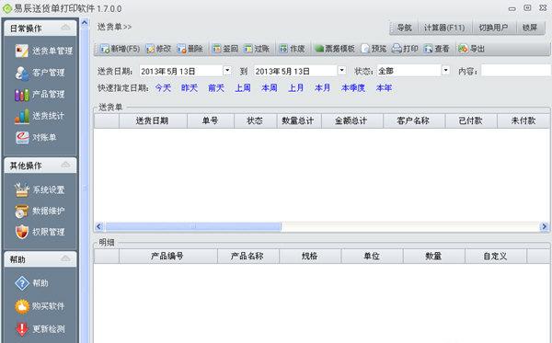Click the 打印 toolbar button
Image resolution: width=552 pixels, height=343 pixels.
[405, 49]
